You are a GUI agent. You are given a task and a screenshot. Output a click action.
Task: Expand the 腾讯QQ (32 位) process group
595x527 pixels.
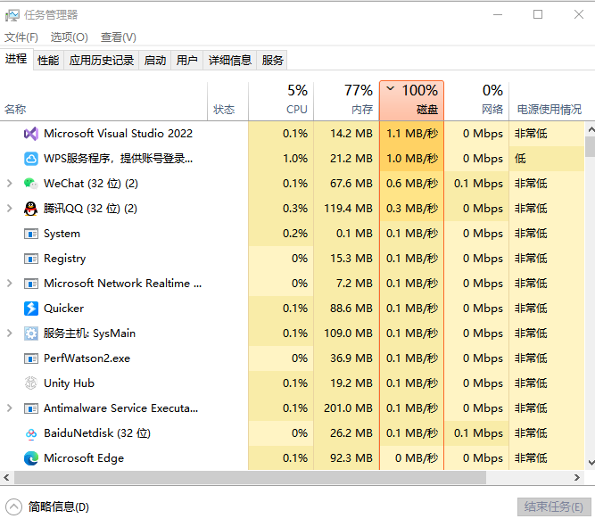click(x=10, y=209)
